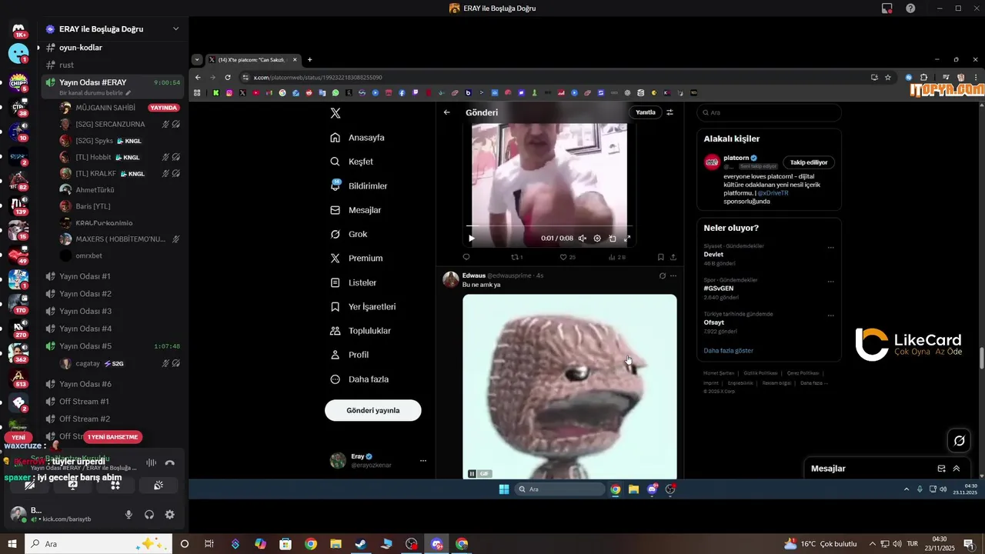Click the red YENİ unread pill

click(18, 437)
